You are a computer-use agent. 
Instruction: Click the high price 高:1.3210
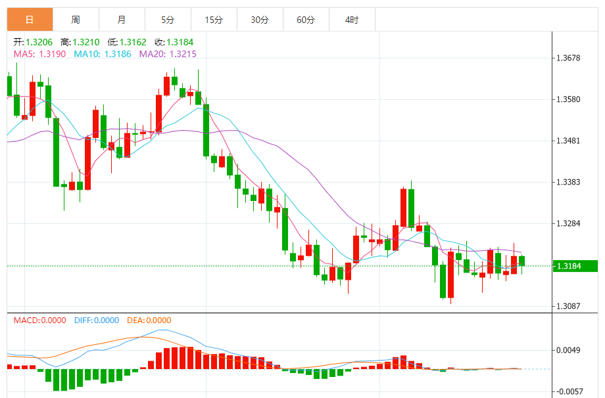coord(80,42)
